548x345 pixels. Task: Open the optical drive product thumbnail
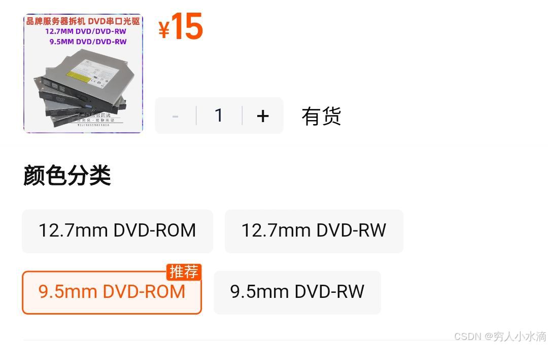click(83, 73)
